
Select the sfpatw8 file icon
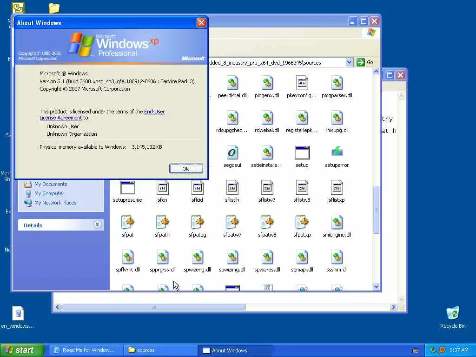[x=267, y=223]
